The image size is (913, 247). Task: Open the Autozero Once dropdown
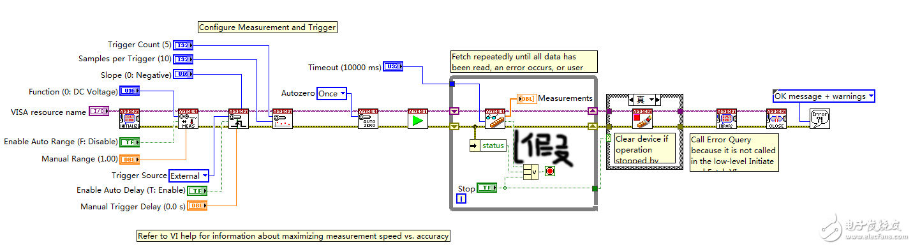[332, 93]
